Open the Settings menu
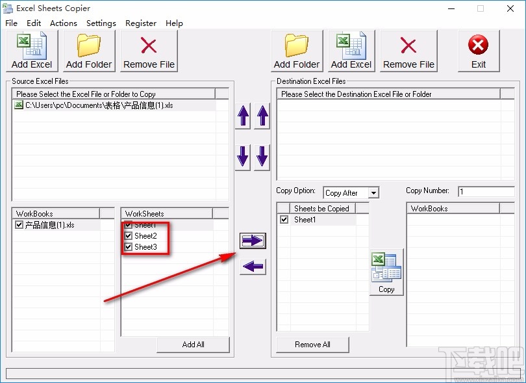 tap(101, 23)
